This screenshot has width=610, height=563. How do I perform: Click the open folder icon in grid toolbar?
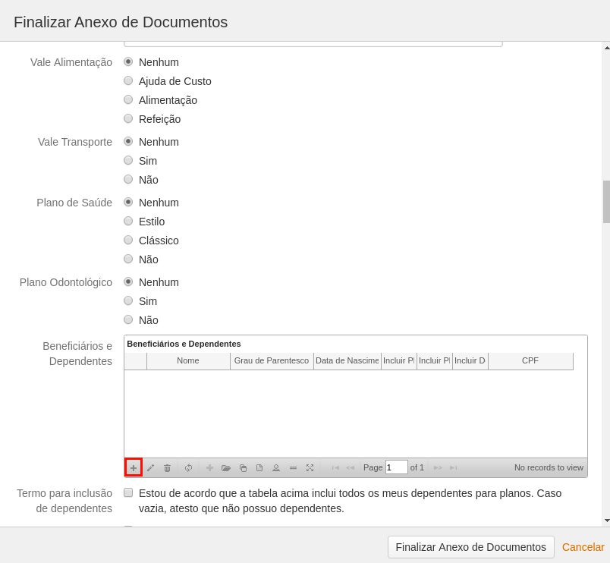226,467
